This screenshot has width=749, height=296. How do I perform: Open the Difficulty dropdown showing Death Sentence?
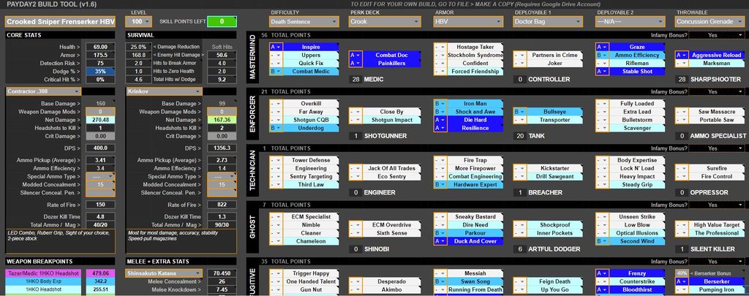coord(304,21)
